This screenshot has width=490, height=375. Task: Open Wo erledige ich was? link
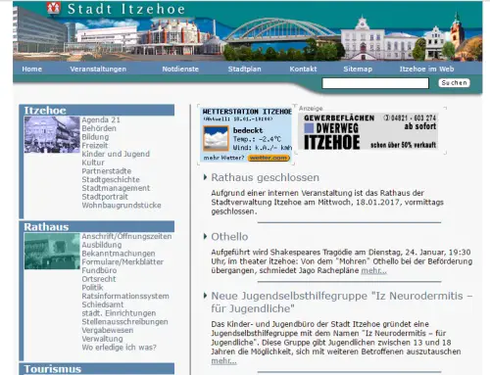tap(120, 348)
